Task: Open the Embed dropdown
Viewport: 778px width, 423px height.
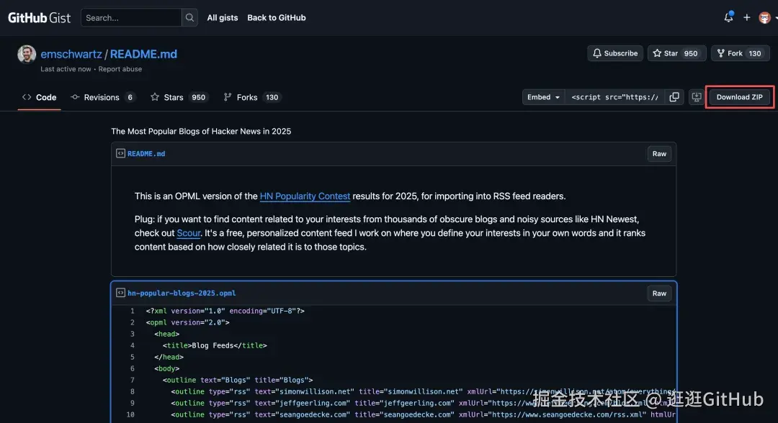Action: coord(543,97)
